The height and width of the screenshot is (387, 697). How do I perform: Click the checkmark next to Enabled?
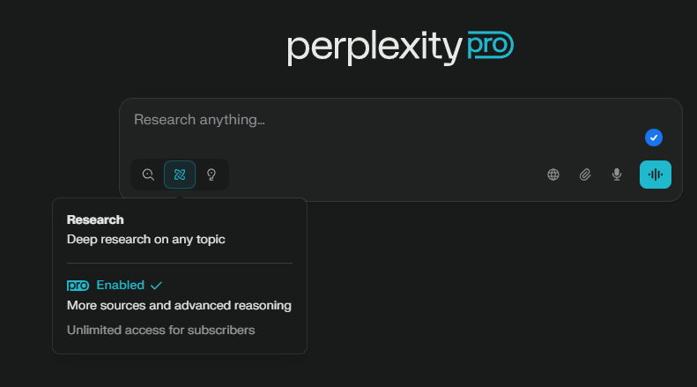pos(156,286)
